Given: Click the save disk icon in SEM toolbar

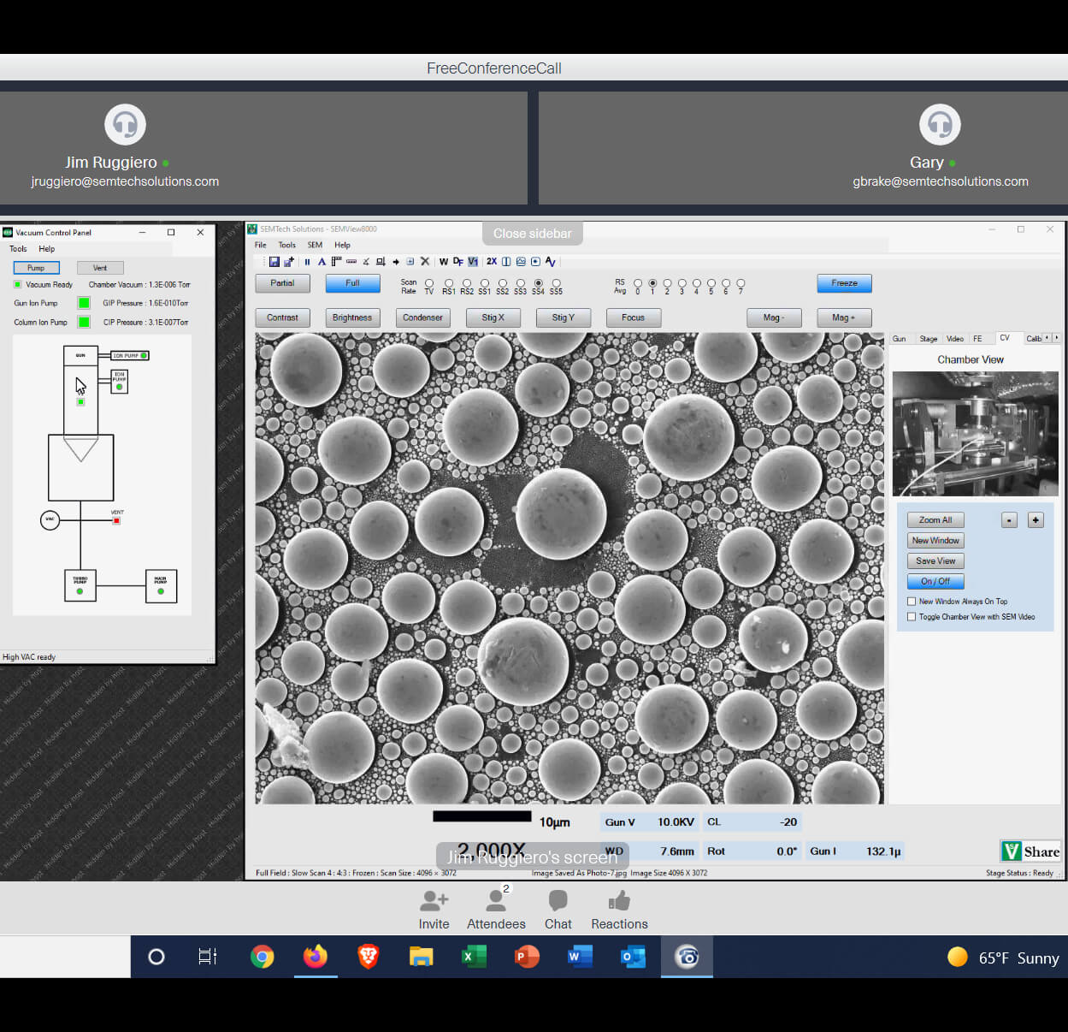Looking at the screenshot, I should [274, 262].
